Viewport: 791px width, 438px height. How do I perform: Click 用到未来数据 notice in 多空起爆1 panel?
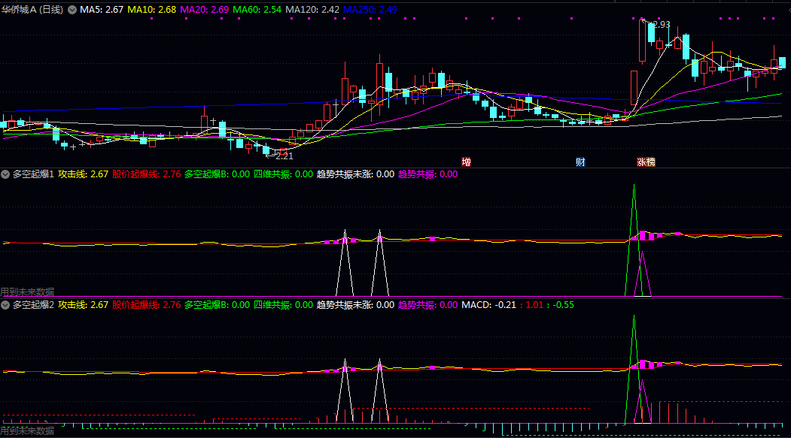click(27, 292)
